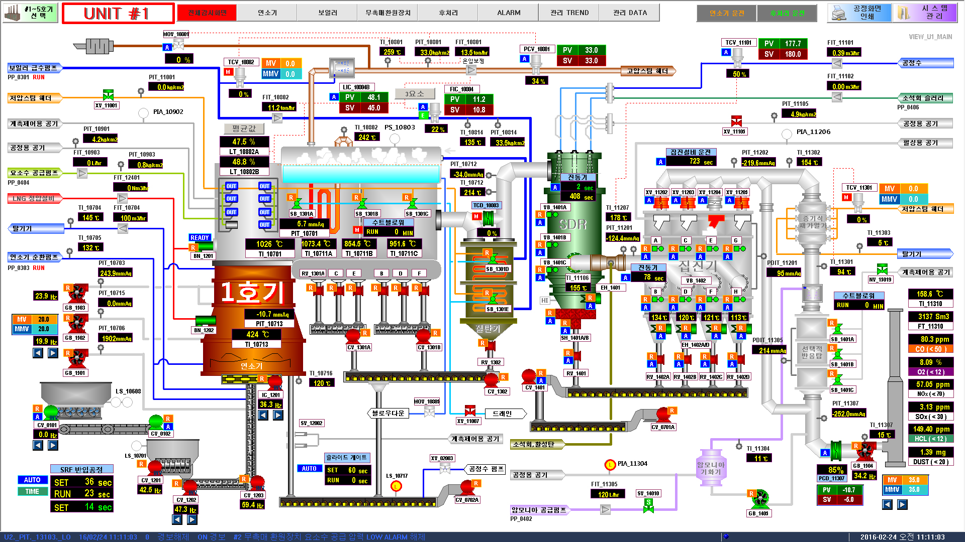
Task: Toggle the A mode indicator of LIC_10804B
Action: pos(334,97)
